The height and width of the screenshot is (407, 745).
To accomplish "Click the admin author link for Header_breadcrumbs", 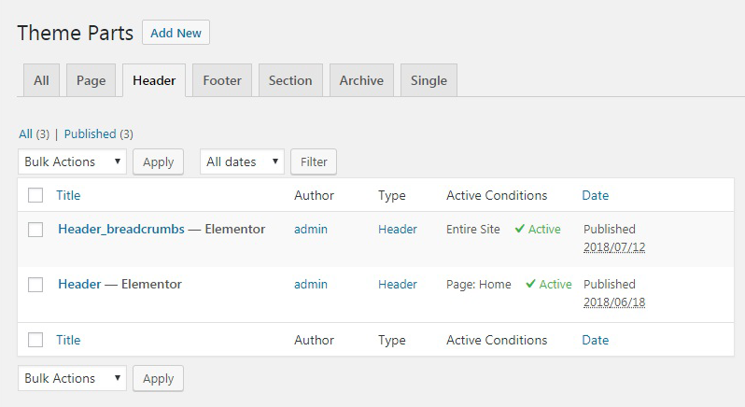I will [x=311, y=229].
